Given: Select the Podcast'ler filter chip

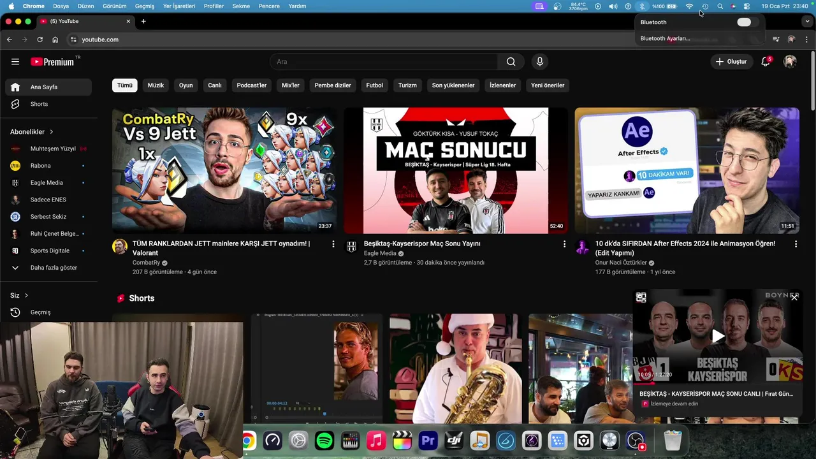Looking at the screenshot, I should [252, 85].
